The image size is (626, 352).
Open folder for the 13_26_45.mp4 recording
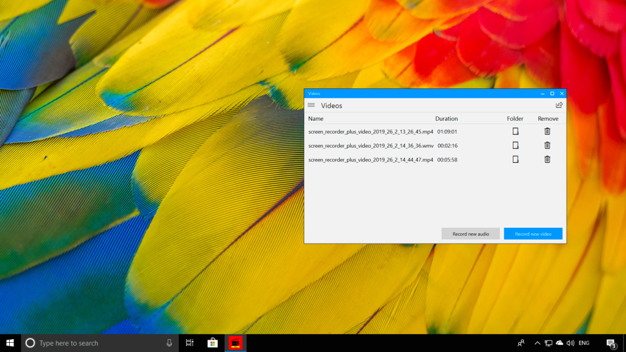pos(515,132)
